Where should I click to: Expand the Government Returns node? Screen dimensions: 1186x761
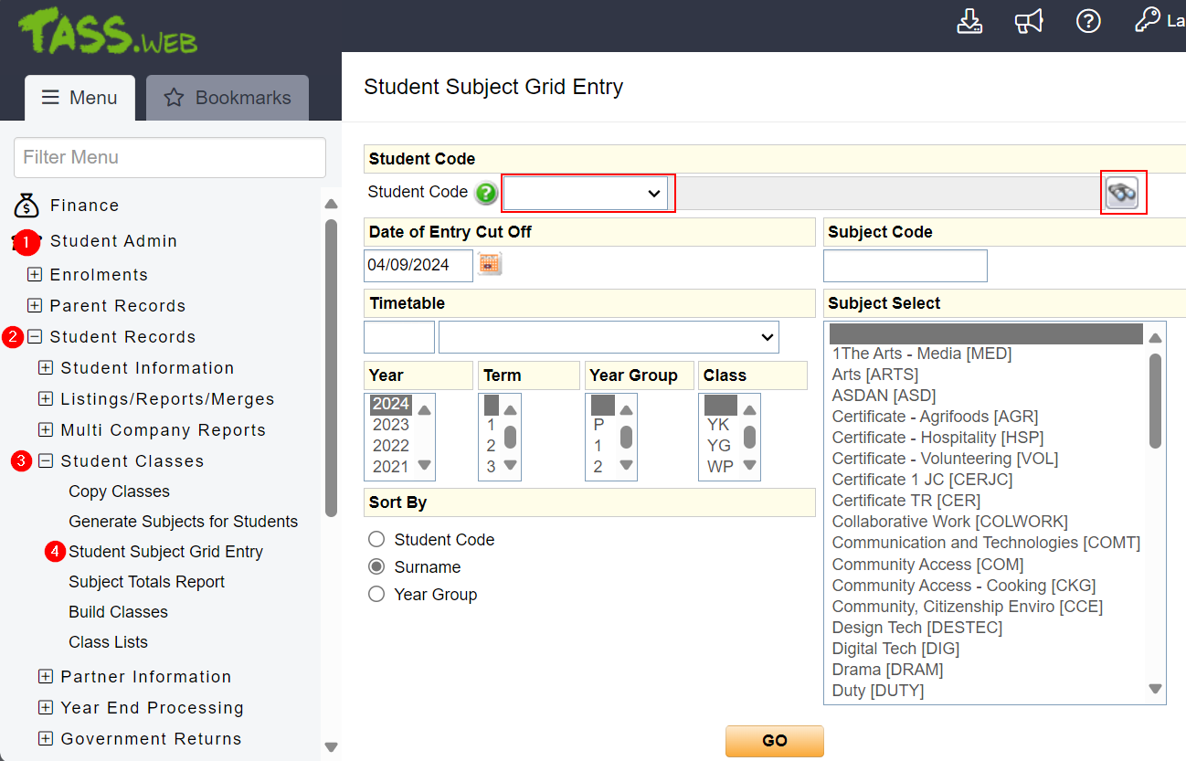tap(46, 739)
